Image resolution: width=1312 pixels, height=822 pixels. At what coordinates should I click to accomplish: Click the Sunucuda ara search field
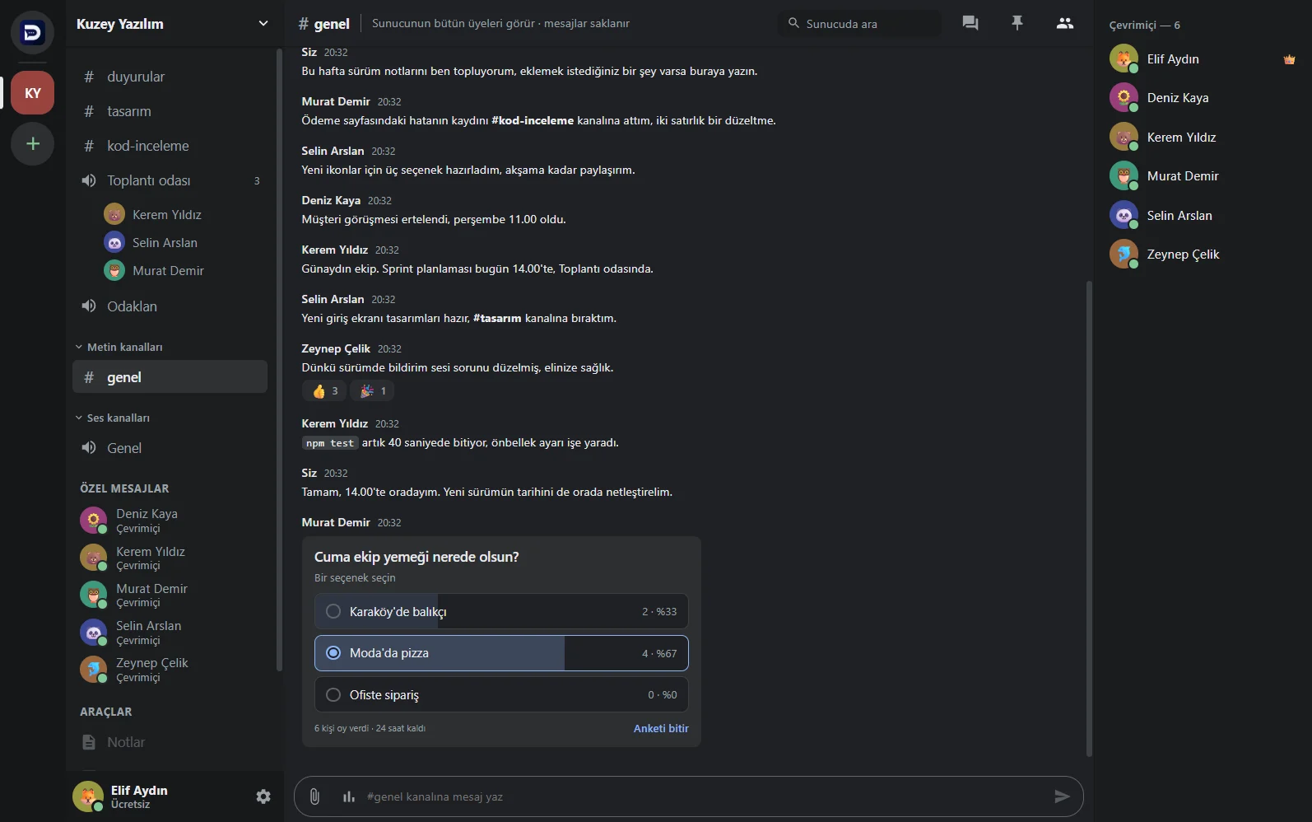859,23
